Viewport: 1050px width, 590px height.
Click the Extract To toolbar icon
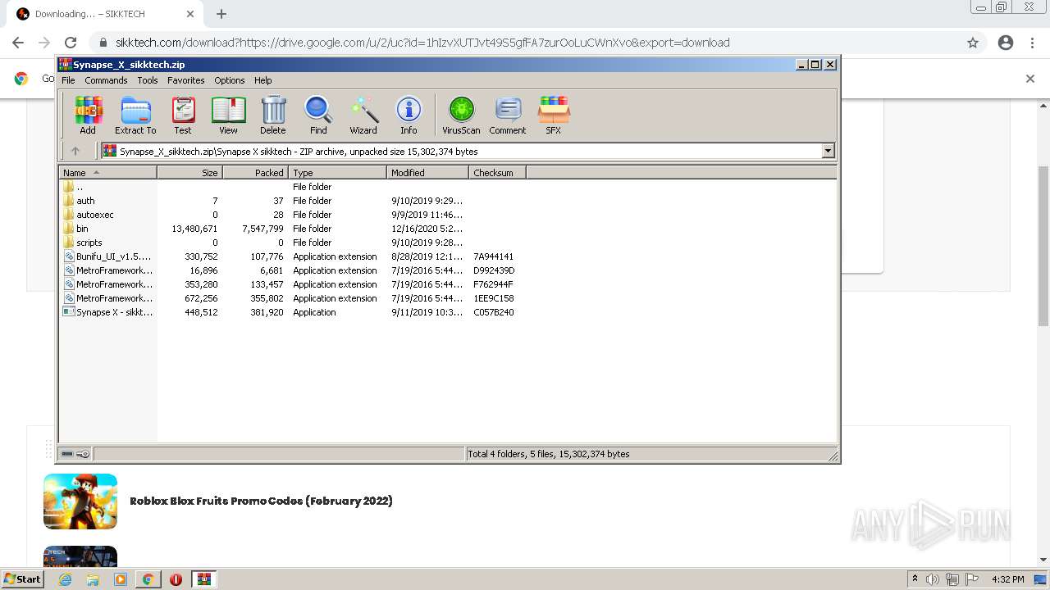coord(135,115)
